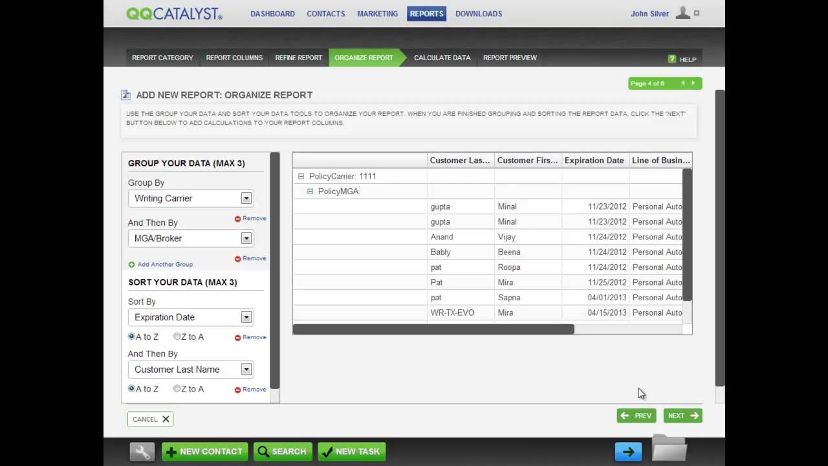Select the cell reading "Anand"
Screen dimensions: 828x466
(461, 237)
